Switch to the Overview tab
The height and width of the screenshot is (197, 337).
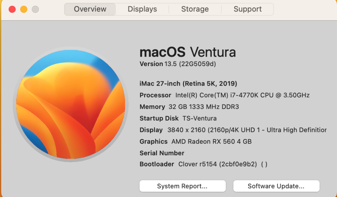[x=90, y=9]
